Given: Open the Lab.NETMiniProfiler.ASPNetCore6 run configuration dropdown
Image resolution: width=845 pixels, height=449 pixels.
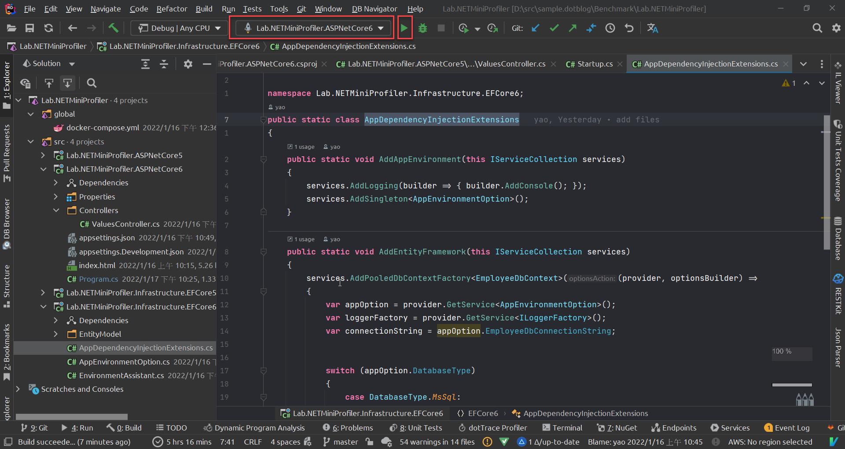Looking at the screenshot, I should (x=313, y=28).
